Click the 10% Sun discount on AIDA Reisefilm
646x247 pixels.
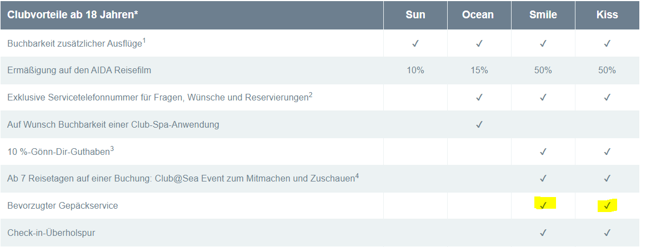pos(415,70)
